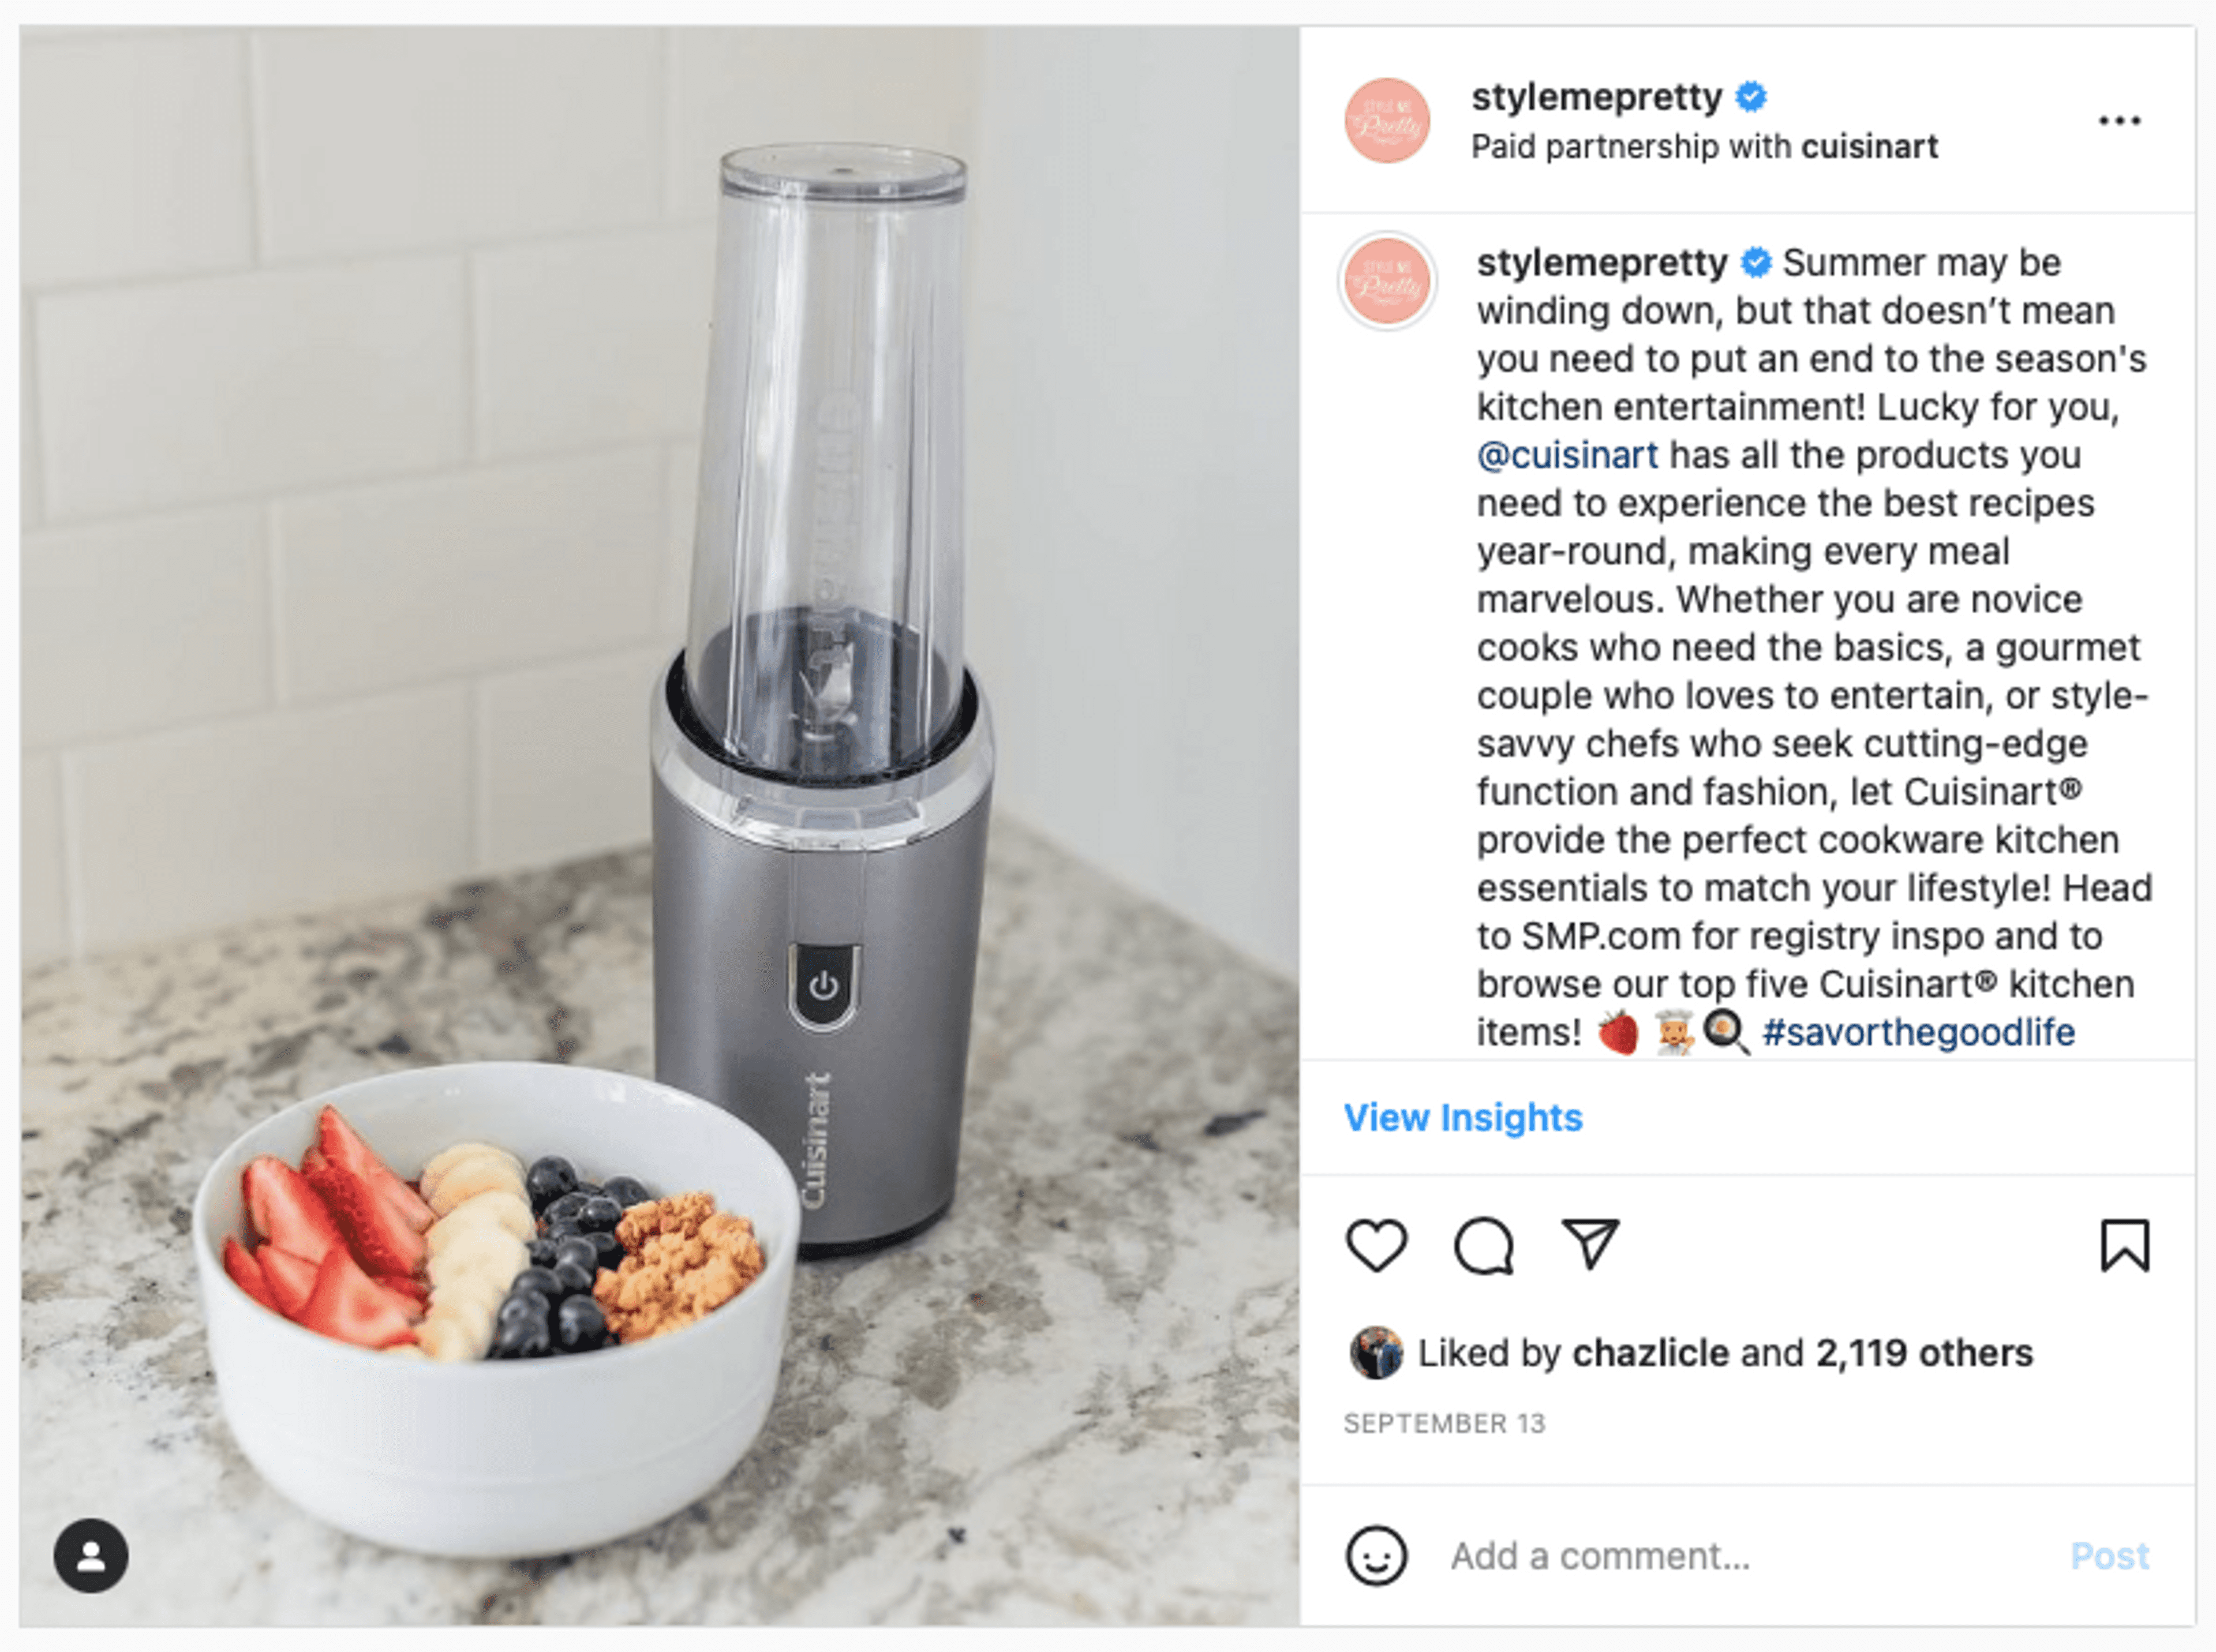Open the @cuisinart mention link
The width and height of the screenshot is (2216, 1652).
point(1568,455)
